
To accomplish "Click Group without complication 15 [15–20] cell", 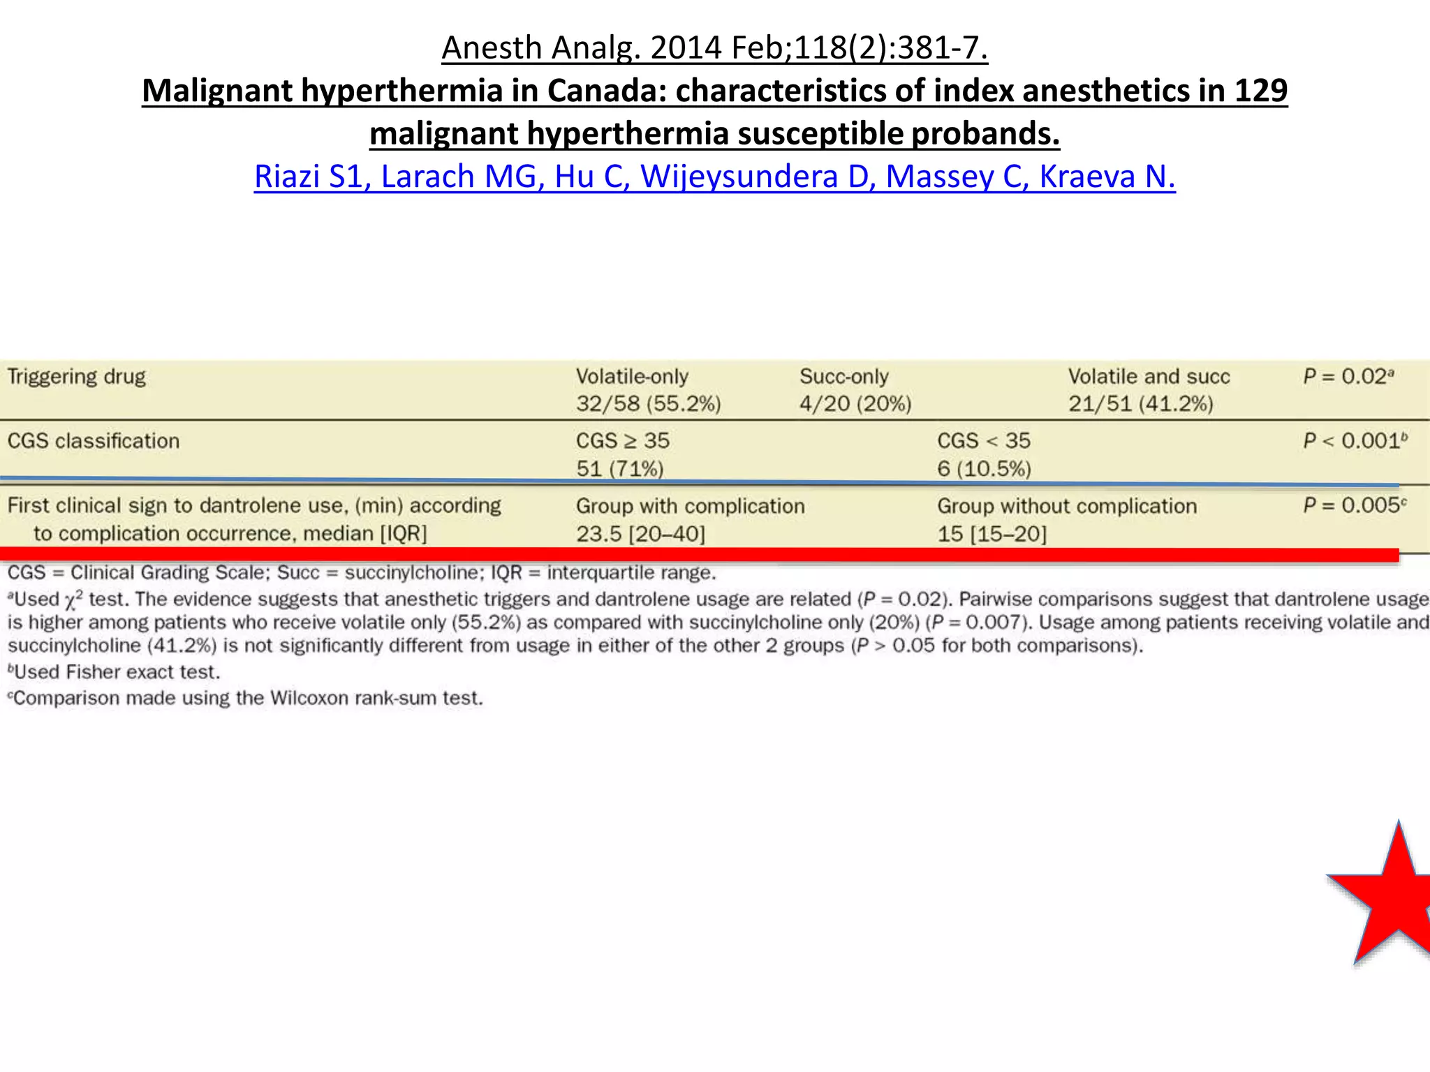I will [1066, 520].
